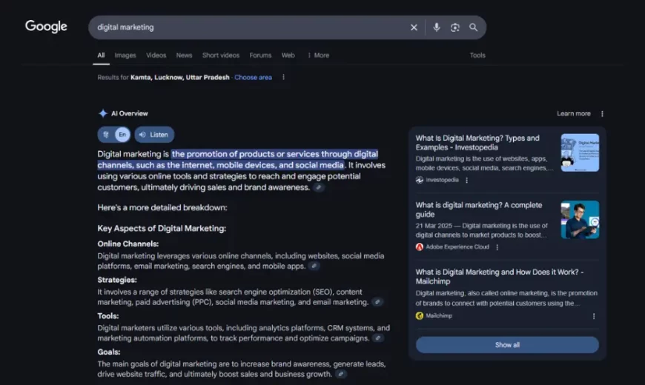Open the Investopedia article thumbnail
645x385 pixels.
[580, 153]
